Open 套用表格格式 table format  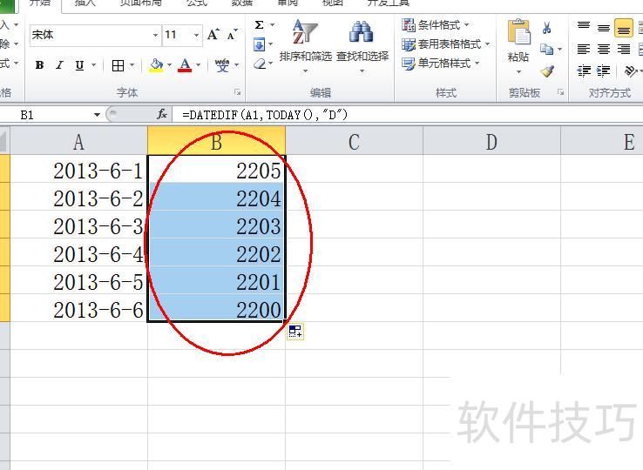click(445, 44)
